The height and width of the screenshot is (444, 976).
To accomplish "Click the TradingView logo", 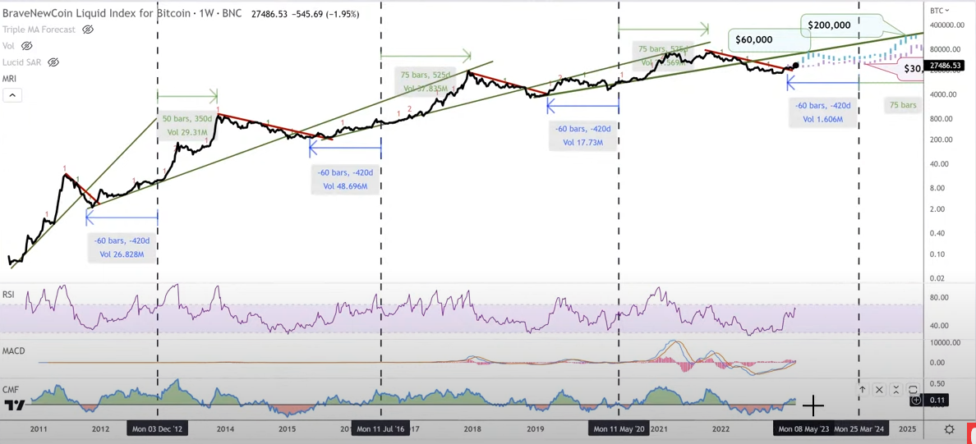I will [x=15, y=405].
